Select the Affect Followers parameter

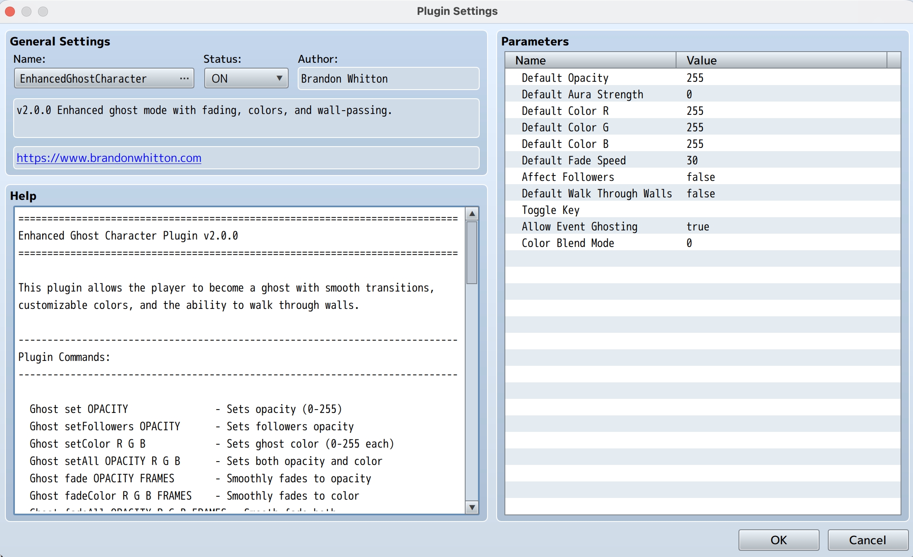click(703, 177)
